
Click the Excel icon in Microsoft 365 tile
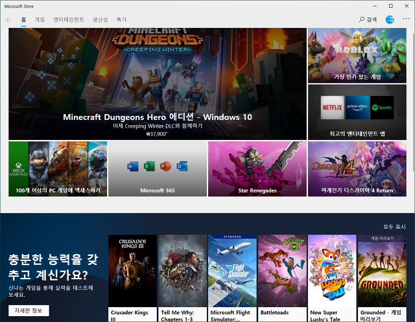tap(149, 166)
